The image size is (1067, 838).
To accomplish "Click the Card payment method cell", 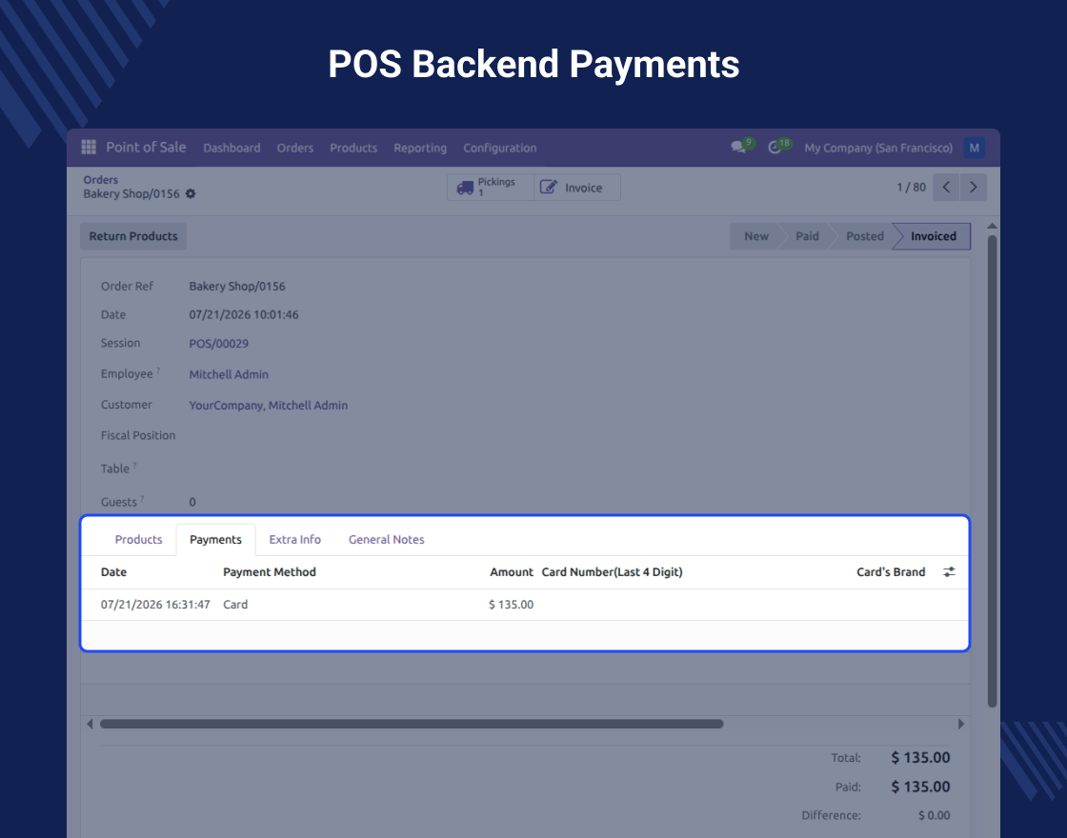I will click(x=235, y=605).
